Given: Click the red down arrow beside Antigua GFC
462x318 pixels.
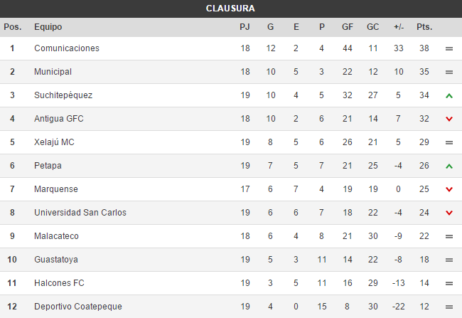Looking at the screenshot, I should tap(448, 119).
